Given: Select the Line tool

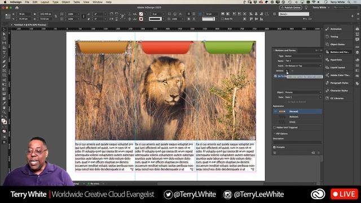Looking at the screenshot, I should (4, 57).
